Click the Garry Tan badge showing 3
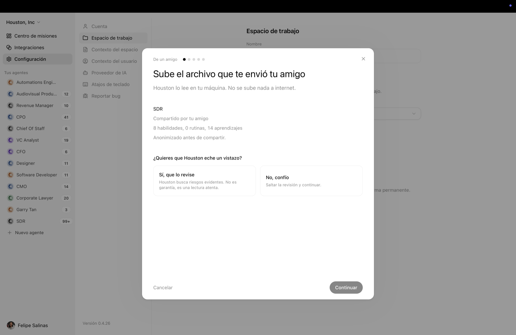This screenshot has height=335, width=516. pos(66,210)
